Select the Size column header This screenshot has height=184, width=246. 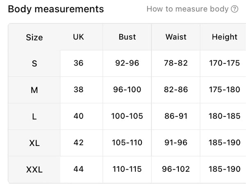tap(34, 37)
